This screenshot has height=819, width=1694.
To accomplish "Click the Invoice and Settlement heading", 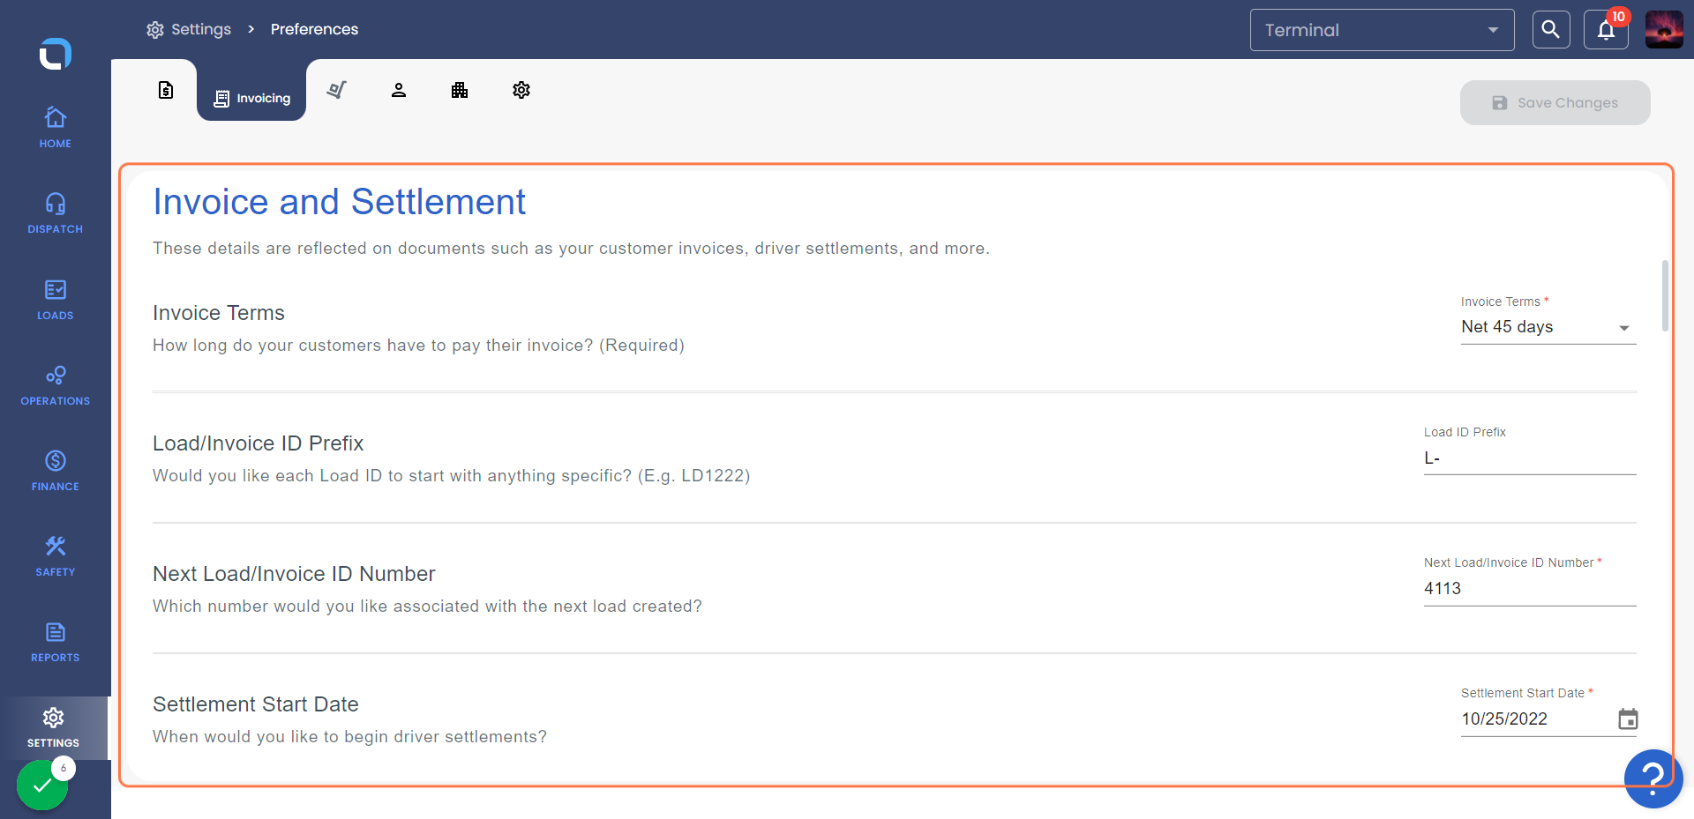I will coord(339,202).
